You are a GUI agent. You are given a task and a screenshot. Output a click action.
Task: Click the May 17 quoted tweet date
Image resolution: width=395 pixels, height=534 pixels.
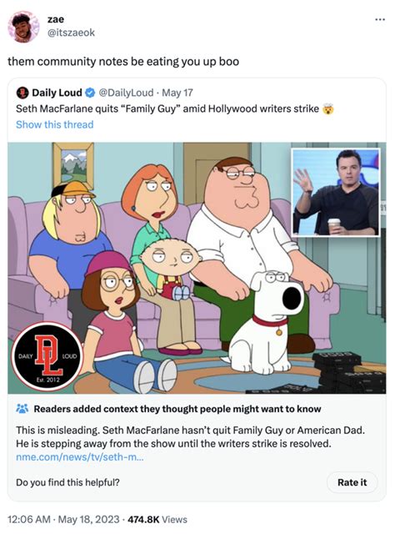177,93
